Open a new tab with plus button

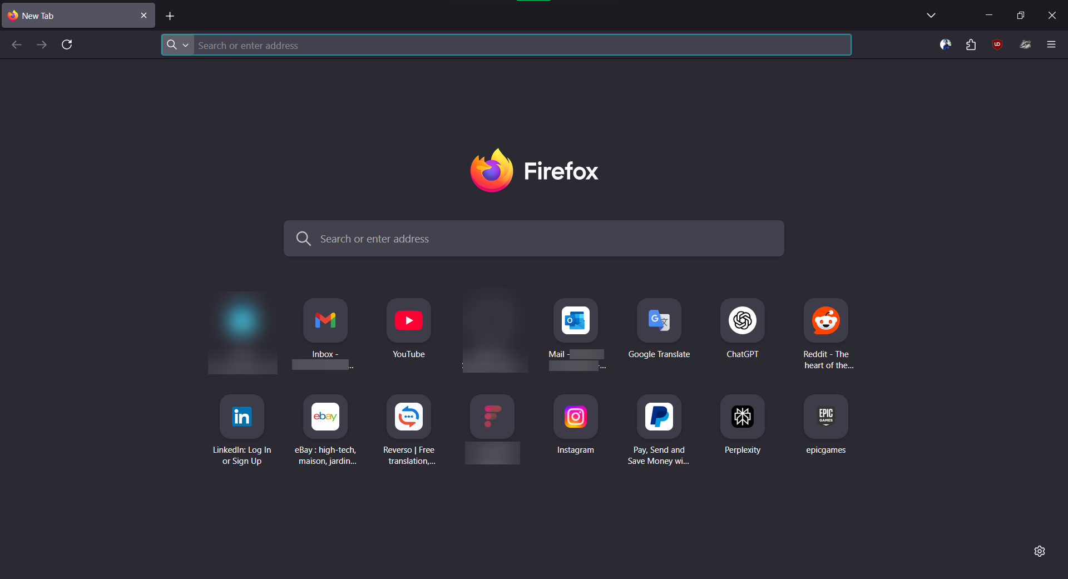pyautogui.click(x=170, y=16)
